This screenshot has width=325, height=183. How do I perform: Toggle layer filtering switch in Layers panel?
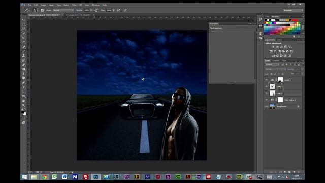[302, 65]
